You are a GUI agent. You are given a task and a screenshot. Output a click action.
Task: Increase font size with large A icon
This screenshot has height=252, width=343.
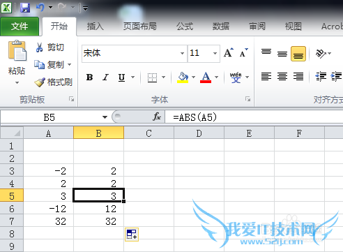point(229,53)
